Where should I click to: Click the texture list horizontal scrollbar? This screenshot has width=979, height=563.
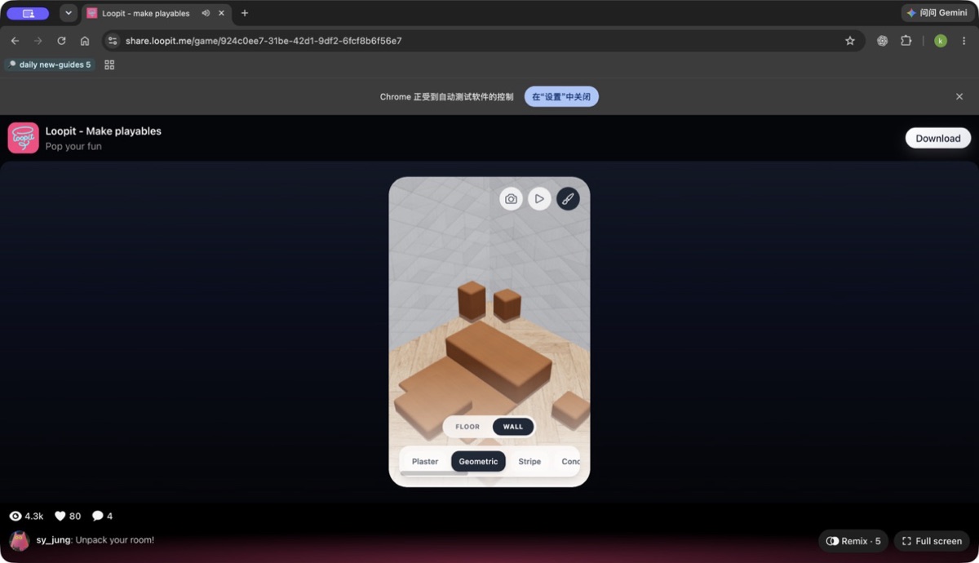[434, 474]
